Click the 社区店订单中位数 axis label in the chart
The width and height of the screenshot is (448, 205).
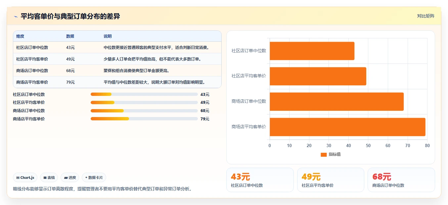coord(249,51)
